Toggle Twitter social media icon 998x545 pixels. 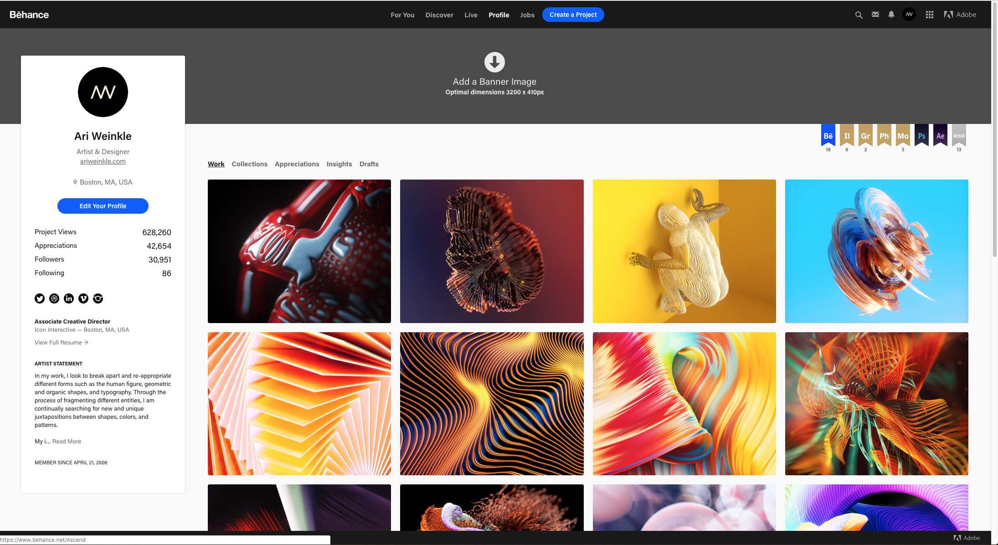click(40, 298)
